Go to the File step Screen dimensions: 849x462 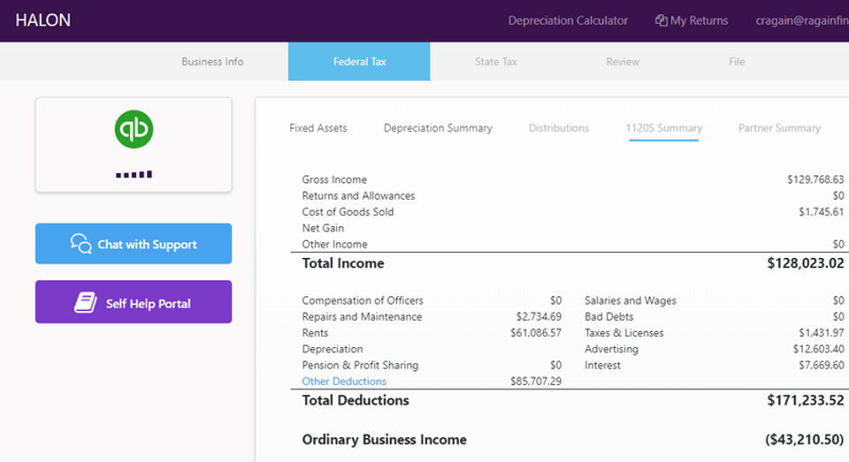click(737, 62)
